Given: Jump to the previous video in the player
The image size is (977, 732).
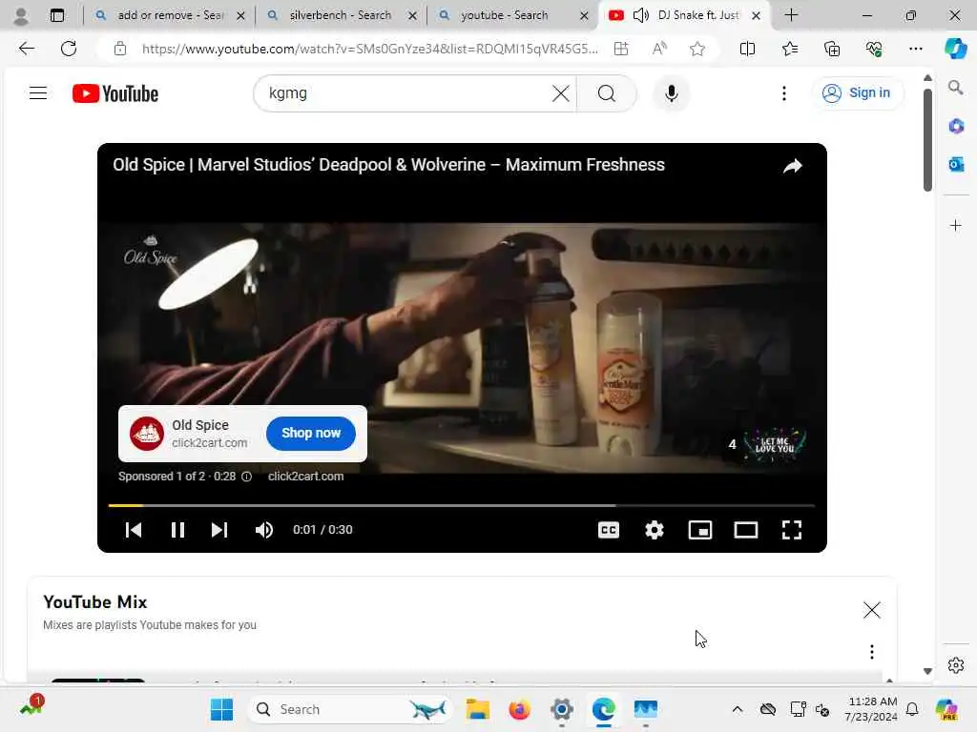Looking at the screenshot, I should pyautogui.click(x=134, y=530).
